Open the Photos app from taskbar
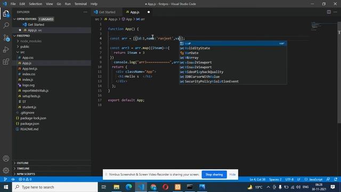Viewport: 341px width, 192px height. (202, 187)
